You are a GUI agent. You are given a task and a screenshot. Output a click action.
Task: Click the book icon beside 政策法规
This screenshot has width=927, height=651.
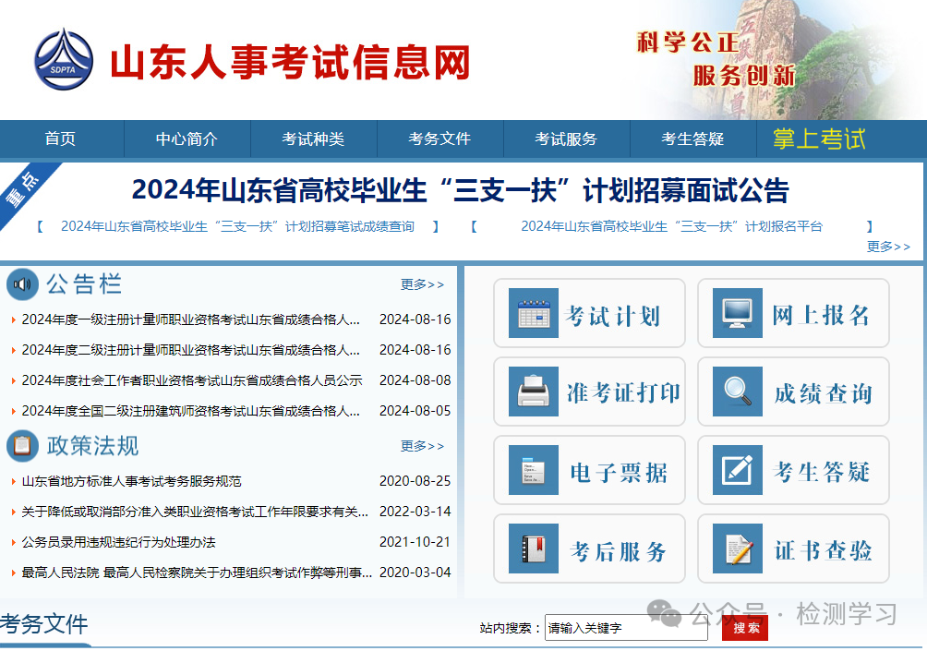click(x=24, y=447)
